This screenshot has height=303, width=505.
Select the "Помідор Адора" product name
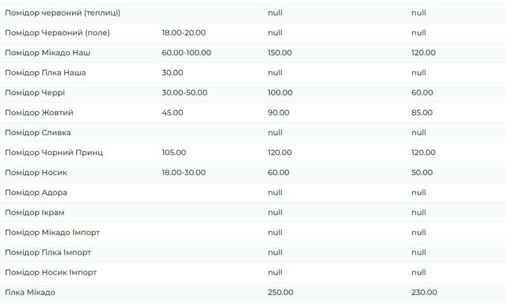(36, 193)
